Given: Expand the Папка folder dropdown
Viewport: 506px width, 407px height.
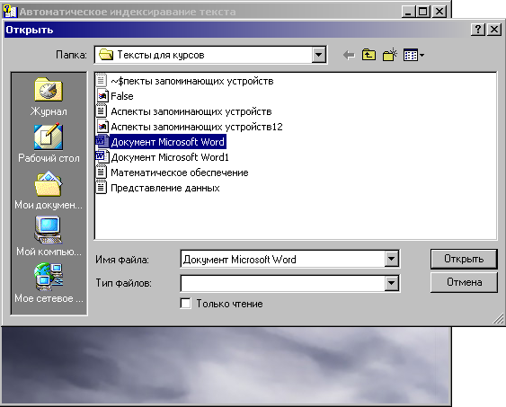Looking at the screenshot, I should [x=318, y=55].
